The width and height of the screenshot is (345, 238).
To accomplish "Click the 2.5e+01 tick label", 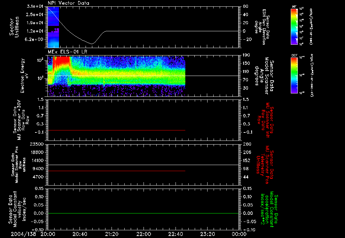I will pyautogui.click(x=35, y=14).
